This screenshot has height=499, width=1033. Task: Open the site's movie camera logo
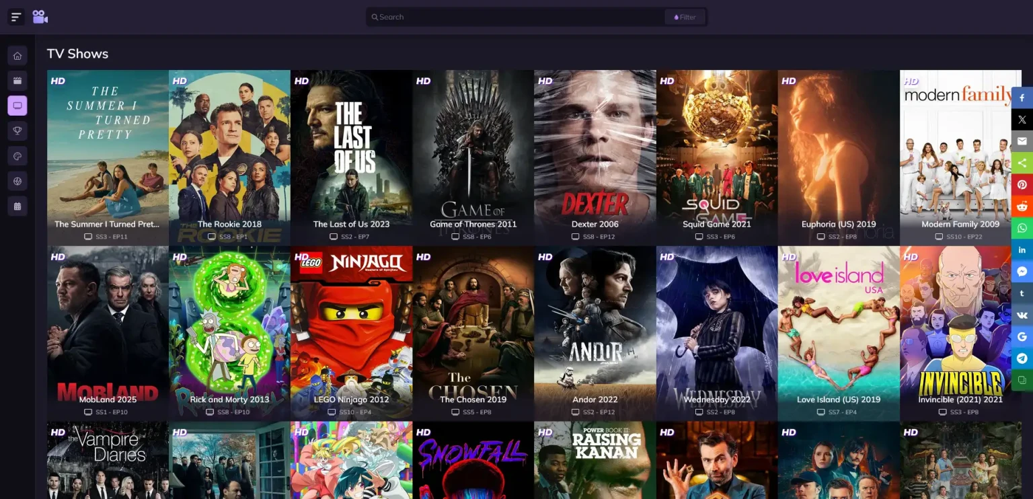[40, 17]
